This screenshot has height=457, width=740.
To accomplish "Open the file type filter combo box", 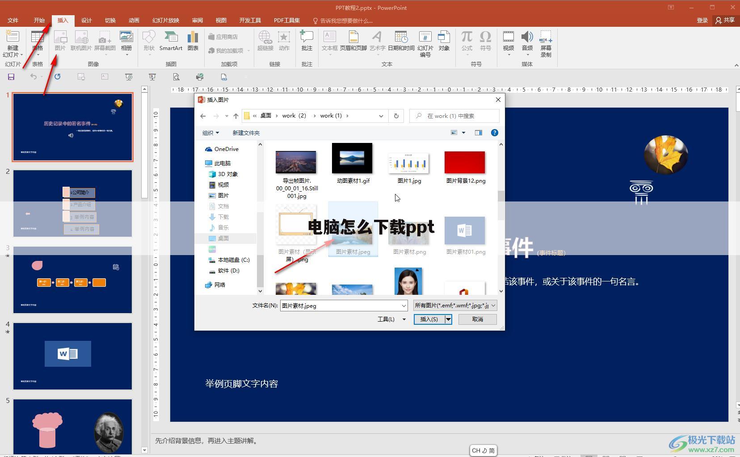I will point(455,306).
